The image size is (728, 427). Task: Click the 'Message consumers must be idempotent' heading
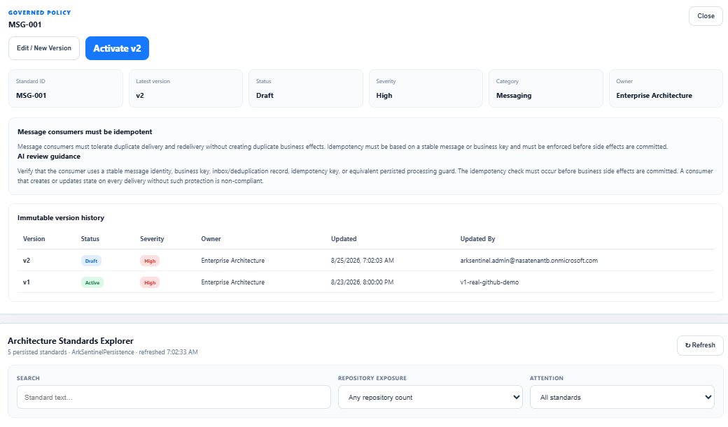[x=85, y=132]
